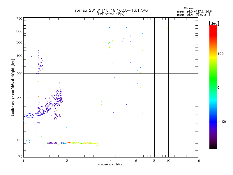Image resolution: width=233 pixels, height=175 pixels.
Task: Click the dense purple echo cluster near 200 km
Action: pyautogui.click(x=58, y=98)
